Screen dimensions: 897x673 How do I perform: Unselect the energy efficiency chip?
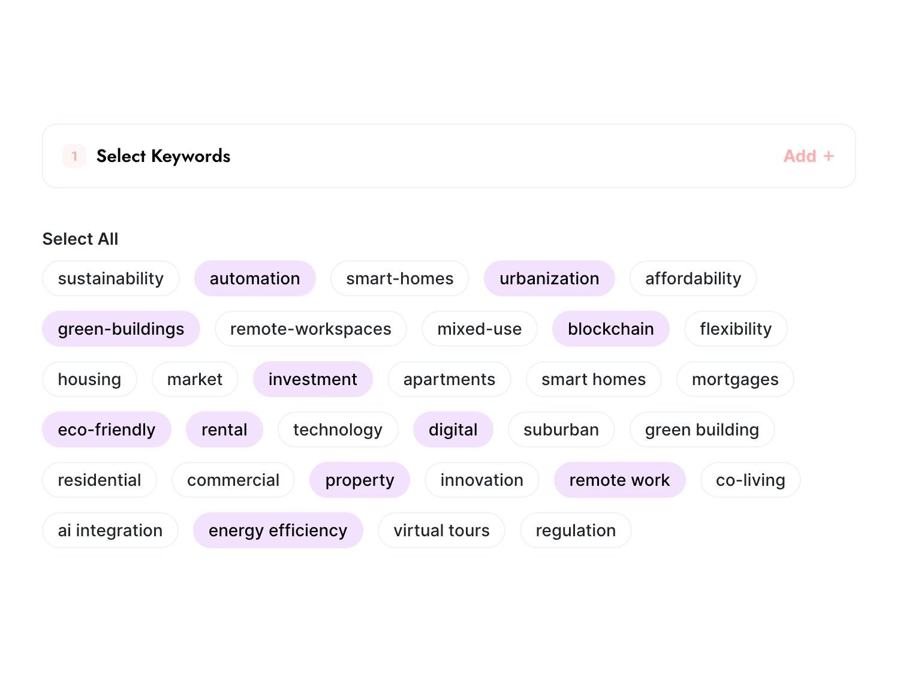point(278,530)
